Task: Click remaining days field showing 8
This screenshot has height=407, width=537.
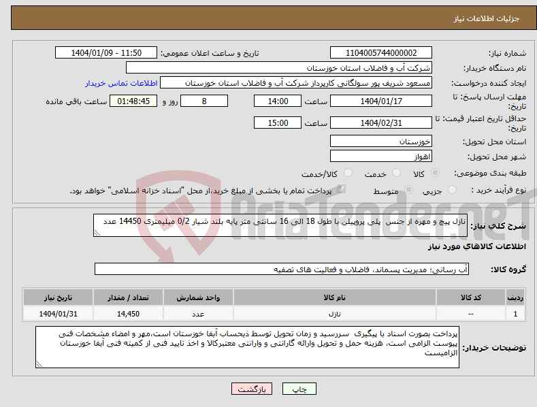Action: [204, 101]
